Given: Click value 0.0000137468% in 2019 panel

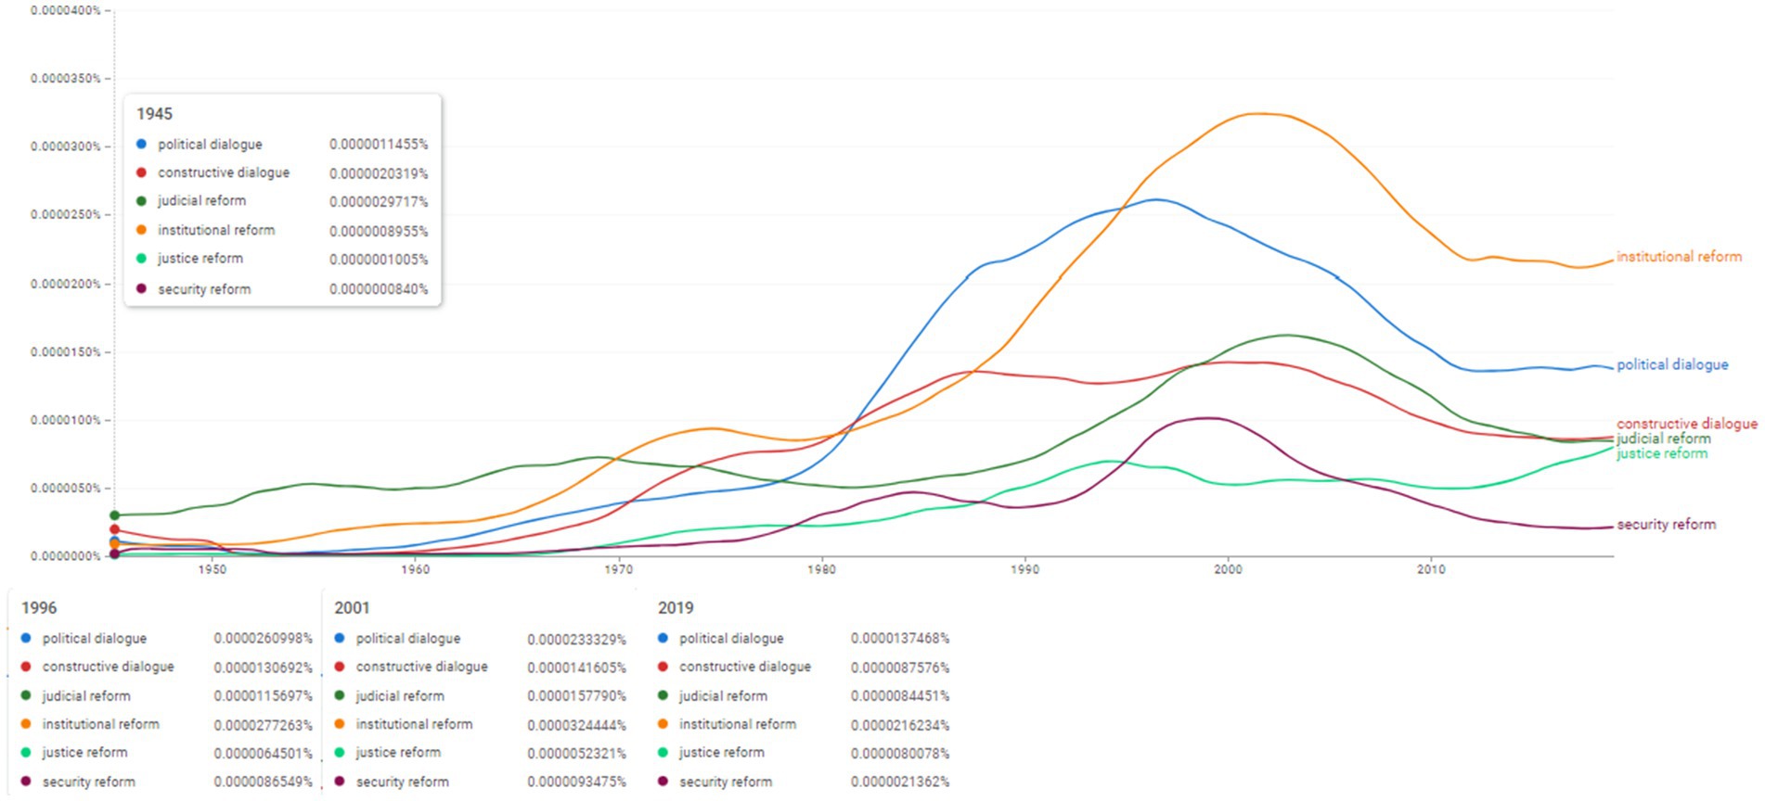Looking at the screenshot, I should click(900, 639).
